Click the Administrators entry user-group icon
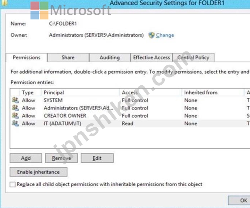 point(16,108)
